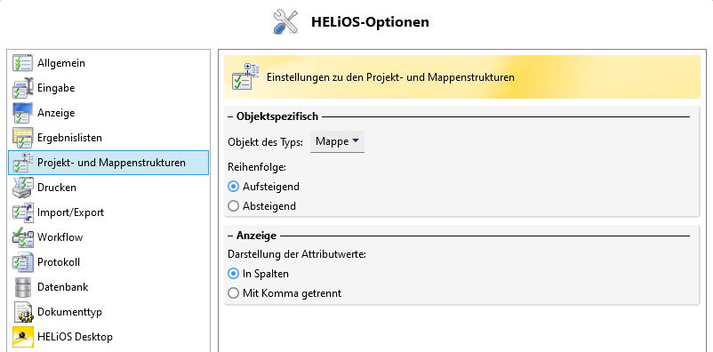This screenshot has height=352, width=713.
Task: Click the Anzeige monitor icon
Action: pyautogui.click(x=22, y=113)
